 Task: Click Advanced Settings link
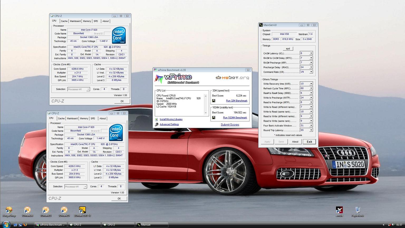tap(169, 124)
